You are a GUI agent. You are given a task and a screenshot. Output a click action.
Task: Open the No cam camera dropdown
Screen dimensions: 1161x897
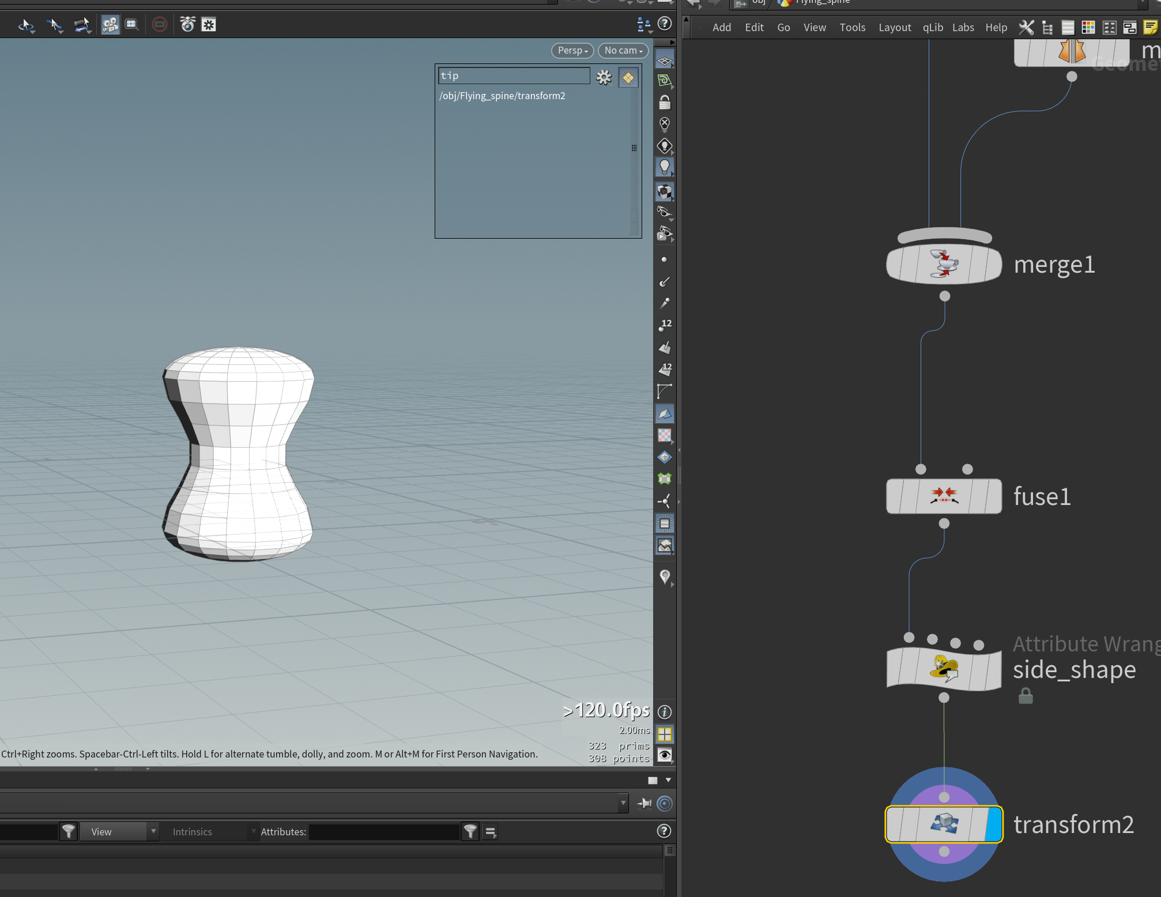(623, 51)
